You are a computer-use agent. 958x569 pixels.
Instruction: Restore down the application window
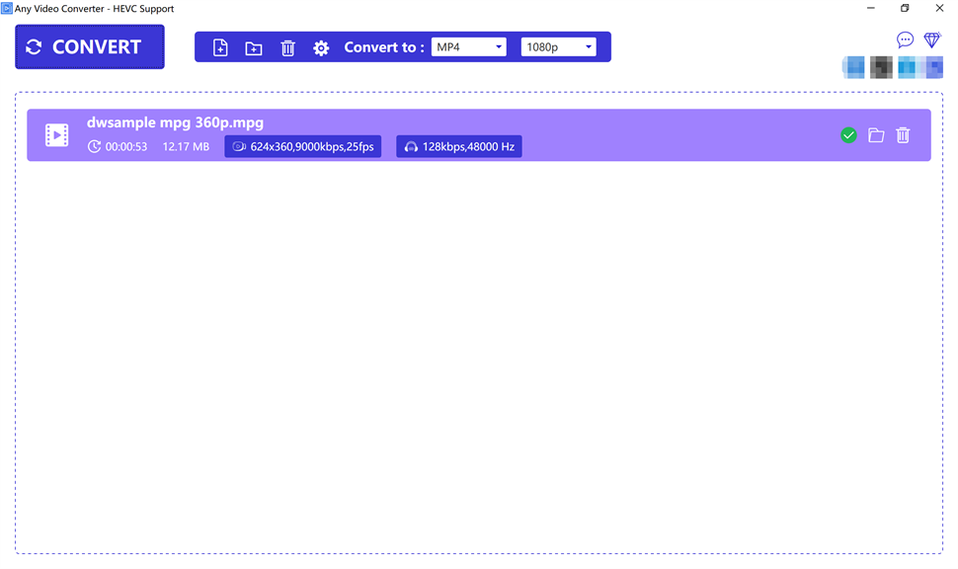click(905, 8)
